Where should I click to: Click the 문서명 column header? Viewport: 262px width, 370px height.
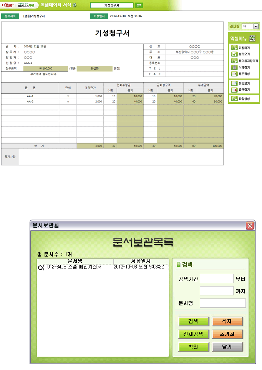[x=75, y=261]
